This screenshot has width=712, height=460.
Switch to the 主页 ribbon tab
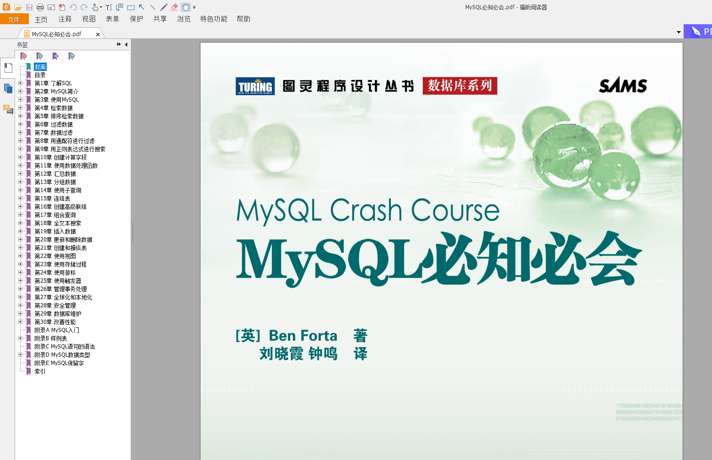point(41,19)
